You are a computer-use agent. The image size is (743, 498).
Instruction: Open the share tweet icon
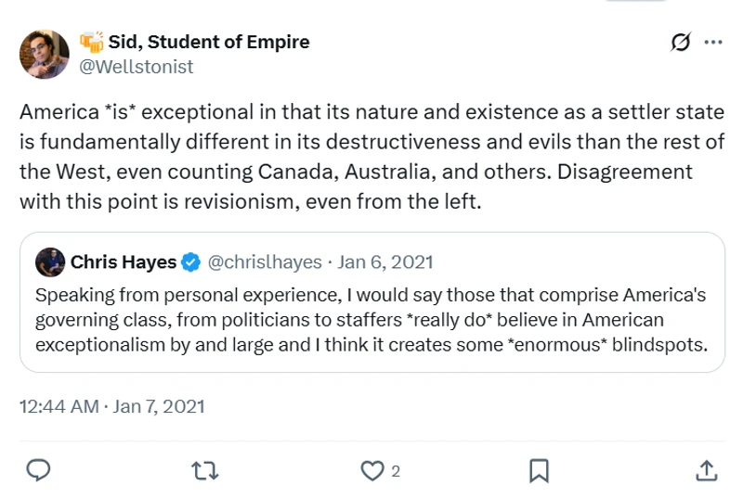[x=705, y=471]
